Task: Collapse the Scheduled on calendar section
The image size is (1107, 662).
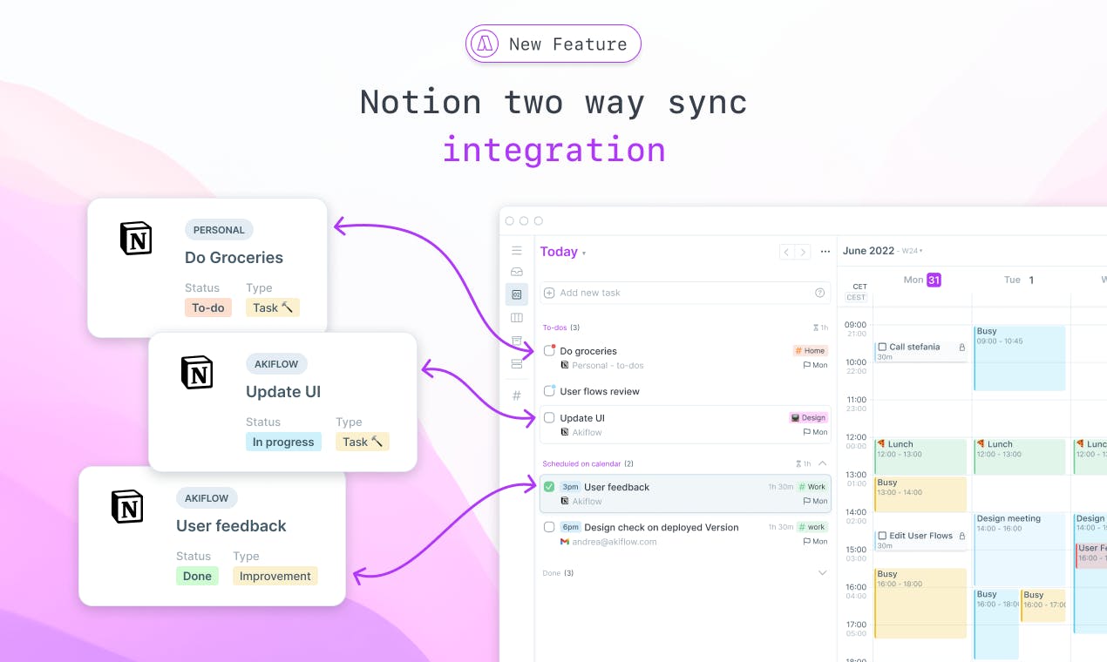Action: (822, 463)
